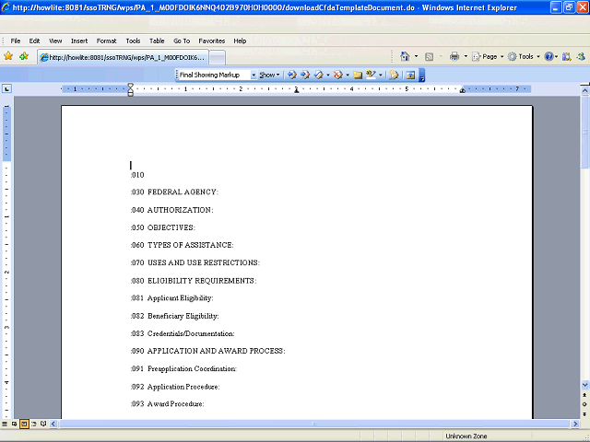Insert a New Comment icon

(x=358, y=75)
